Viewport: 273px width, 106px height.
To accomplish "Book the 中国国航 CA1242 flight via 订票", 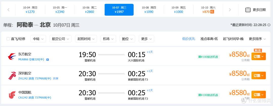I will pos(259,95).
